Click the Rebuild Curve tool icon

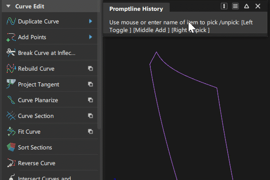11,68
